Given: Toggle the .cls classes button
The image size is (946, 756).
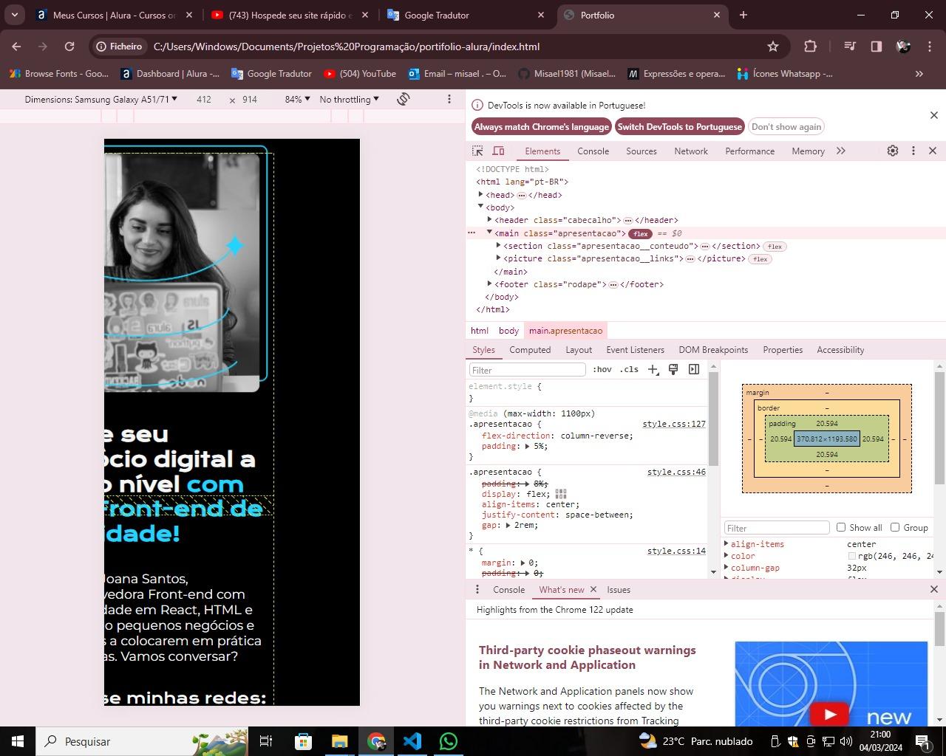Looking at the screenshot, I should [x=629, y=369].
